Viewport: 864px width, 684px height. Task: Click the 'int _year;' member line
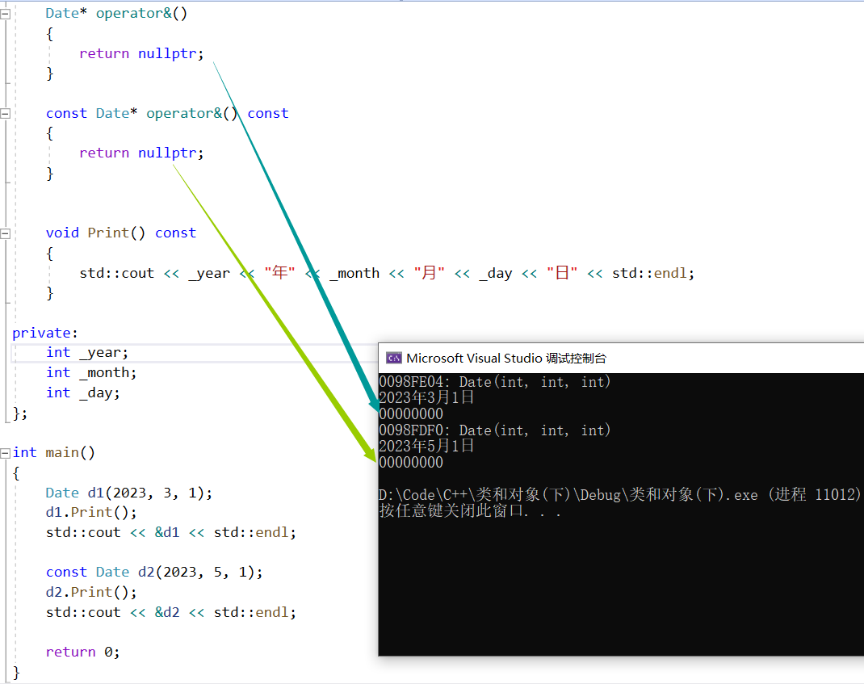click(x=86, y=352)
